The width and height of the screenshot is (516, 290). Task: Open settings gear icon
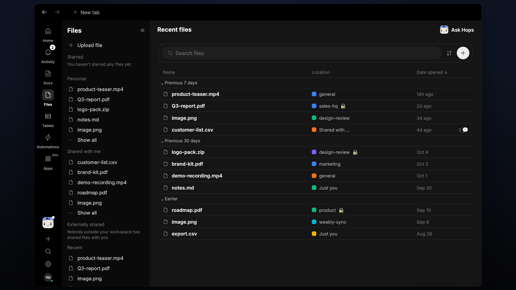click(48, 264)
